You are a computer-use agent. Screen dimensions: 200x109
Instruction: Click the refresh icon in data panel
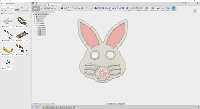click(x=25, y=4)
